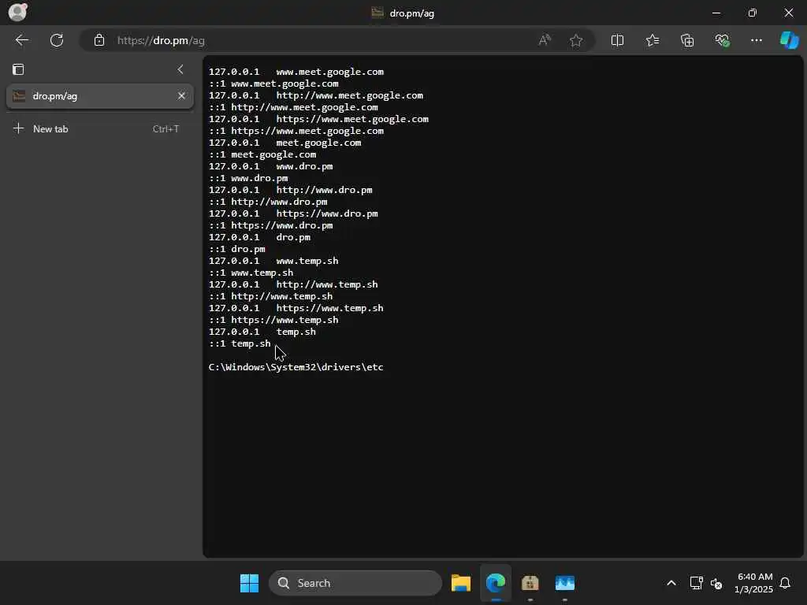The width and height of the screenshot is (807, 605).
Task: Click the line '::1 temp.sh'
Action: click(240, 343)
